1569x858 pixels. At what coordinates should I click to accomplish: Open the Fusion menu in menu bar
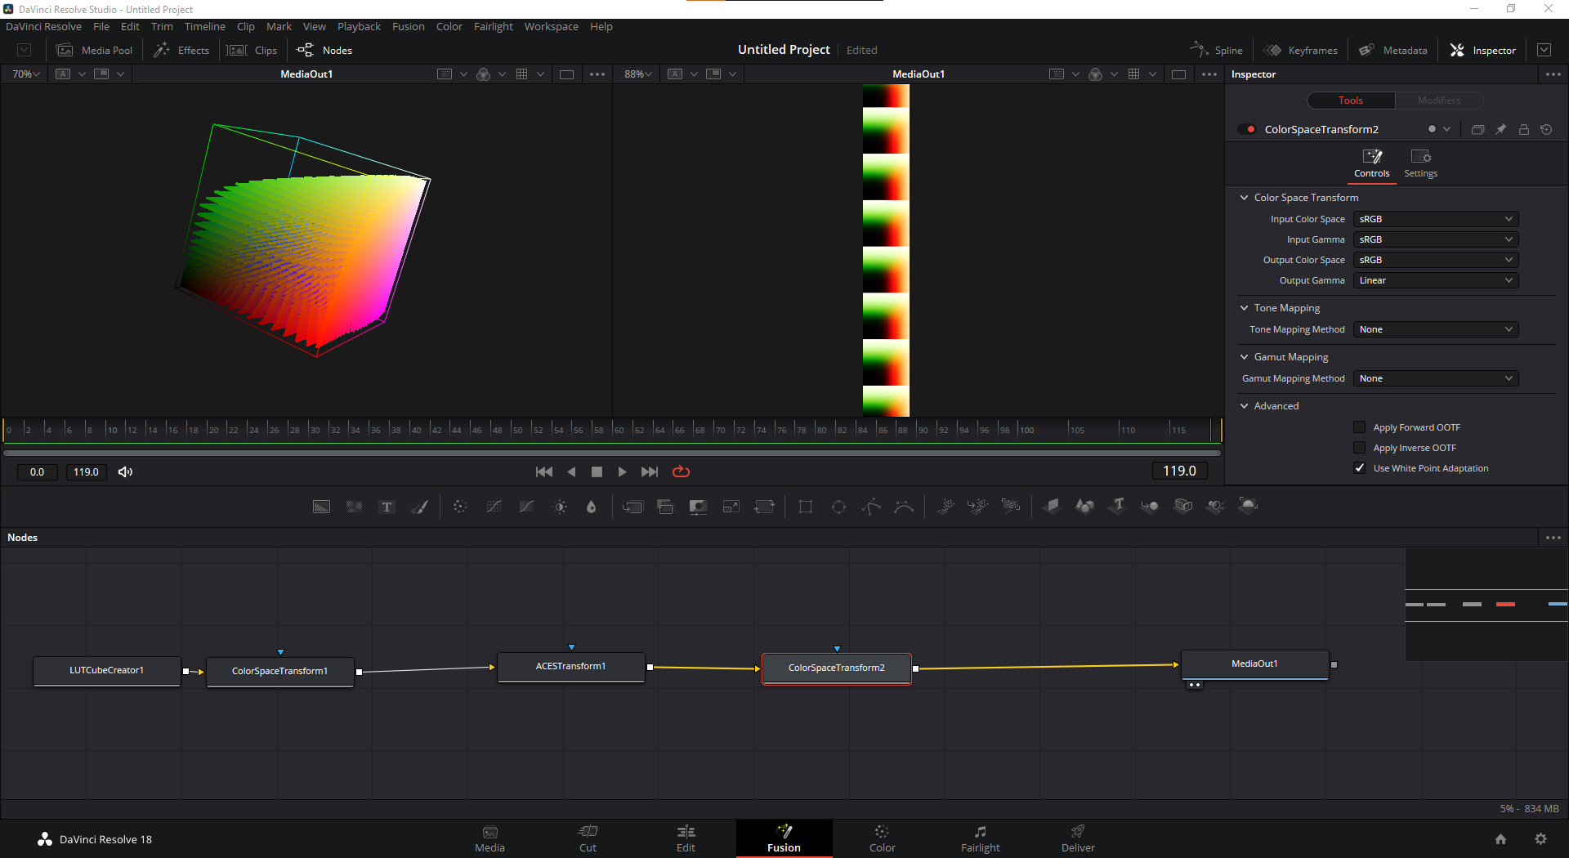point(408,26)
